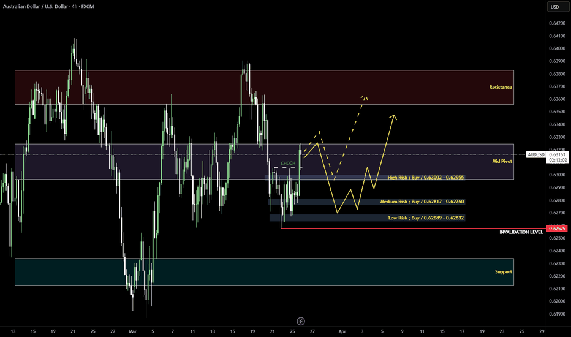Click the countdown timer 02:12:02
The width and height of the screenshot is (571, 337).
pyautogui.click(x=558, y=160)
